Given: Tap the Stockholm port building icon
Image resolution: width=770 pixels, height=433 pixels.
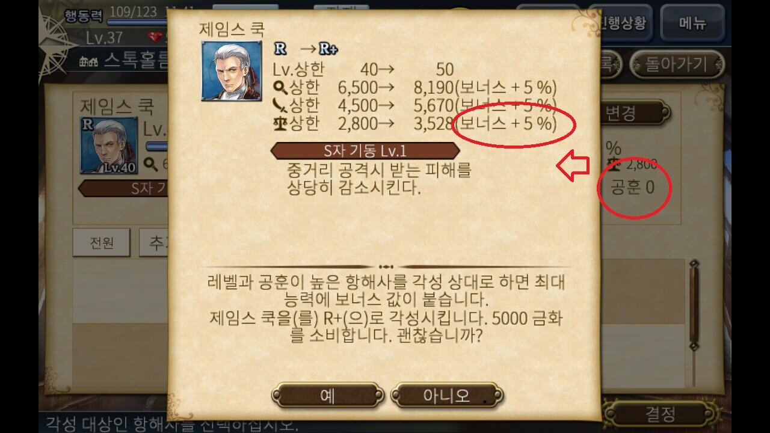Looking at the screenshot, I should tap(88, 61).
